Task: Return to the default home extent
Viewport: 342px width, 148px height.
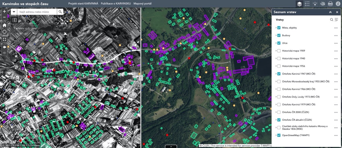Action: (4, 25)
